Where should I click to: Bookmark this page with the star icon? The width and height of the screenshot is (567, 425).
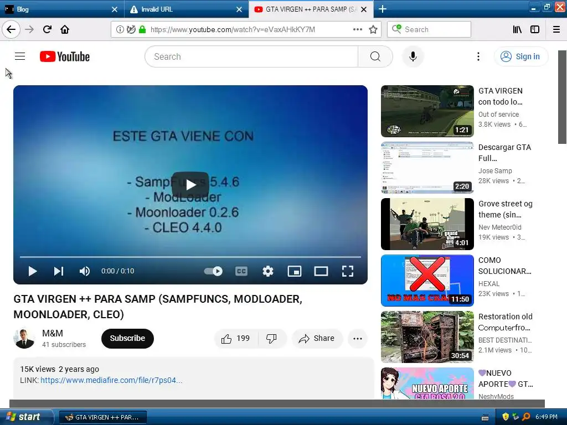pyautogui.click(x=373, y=29)
